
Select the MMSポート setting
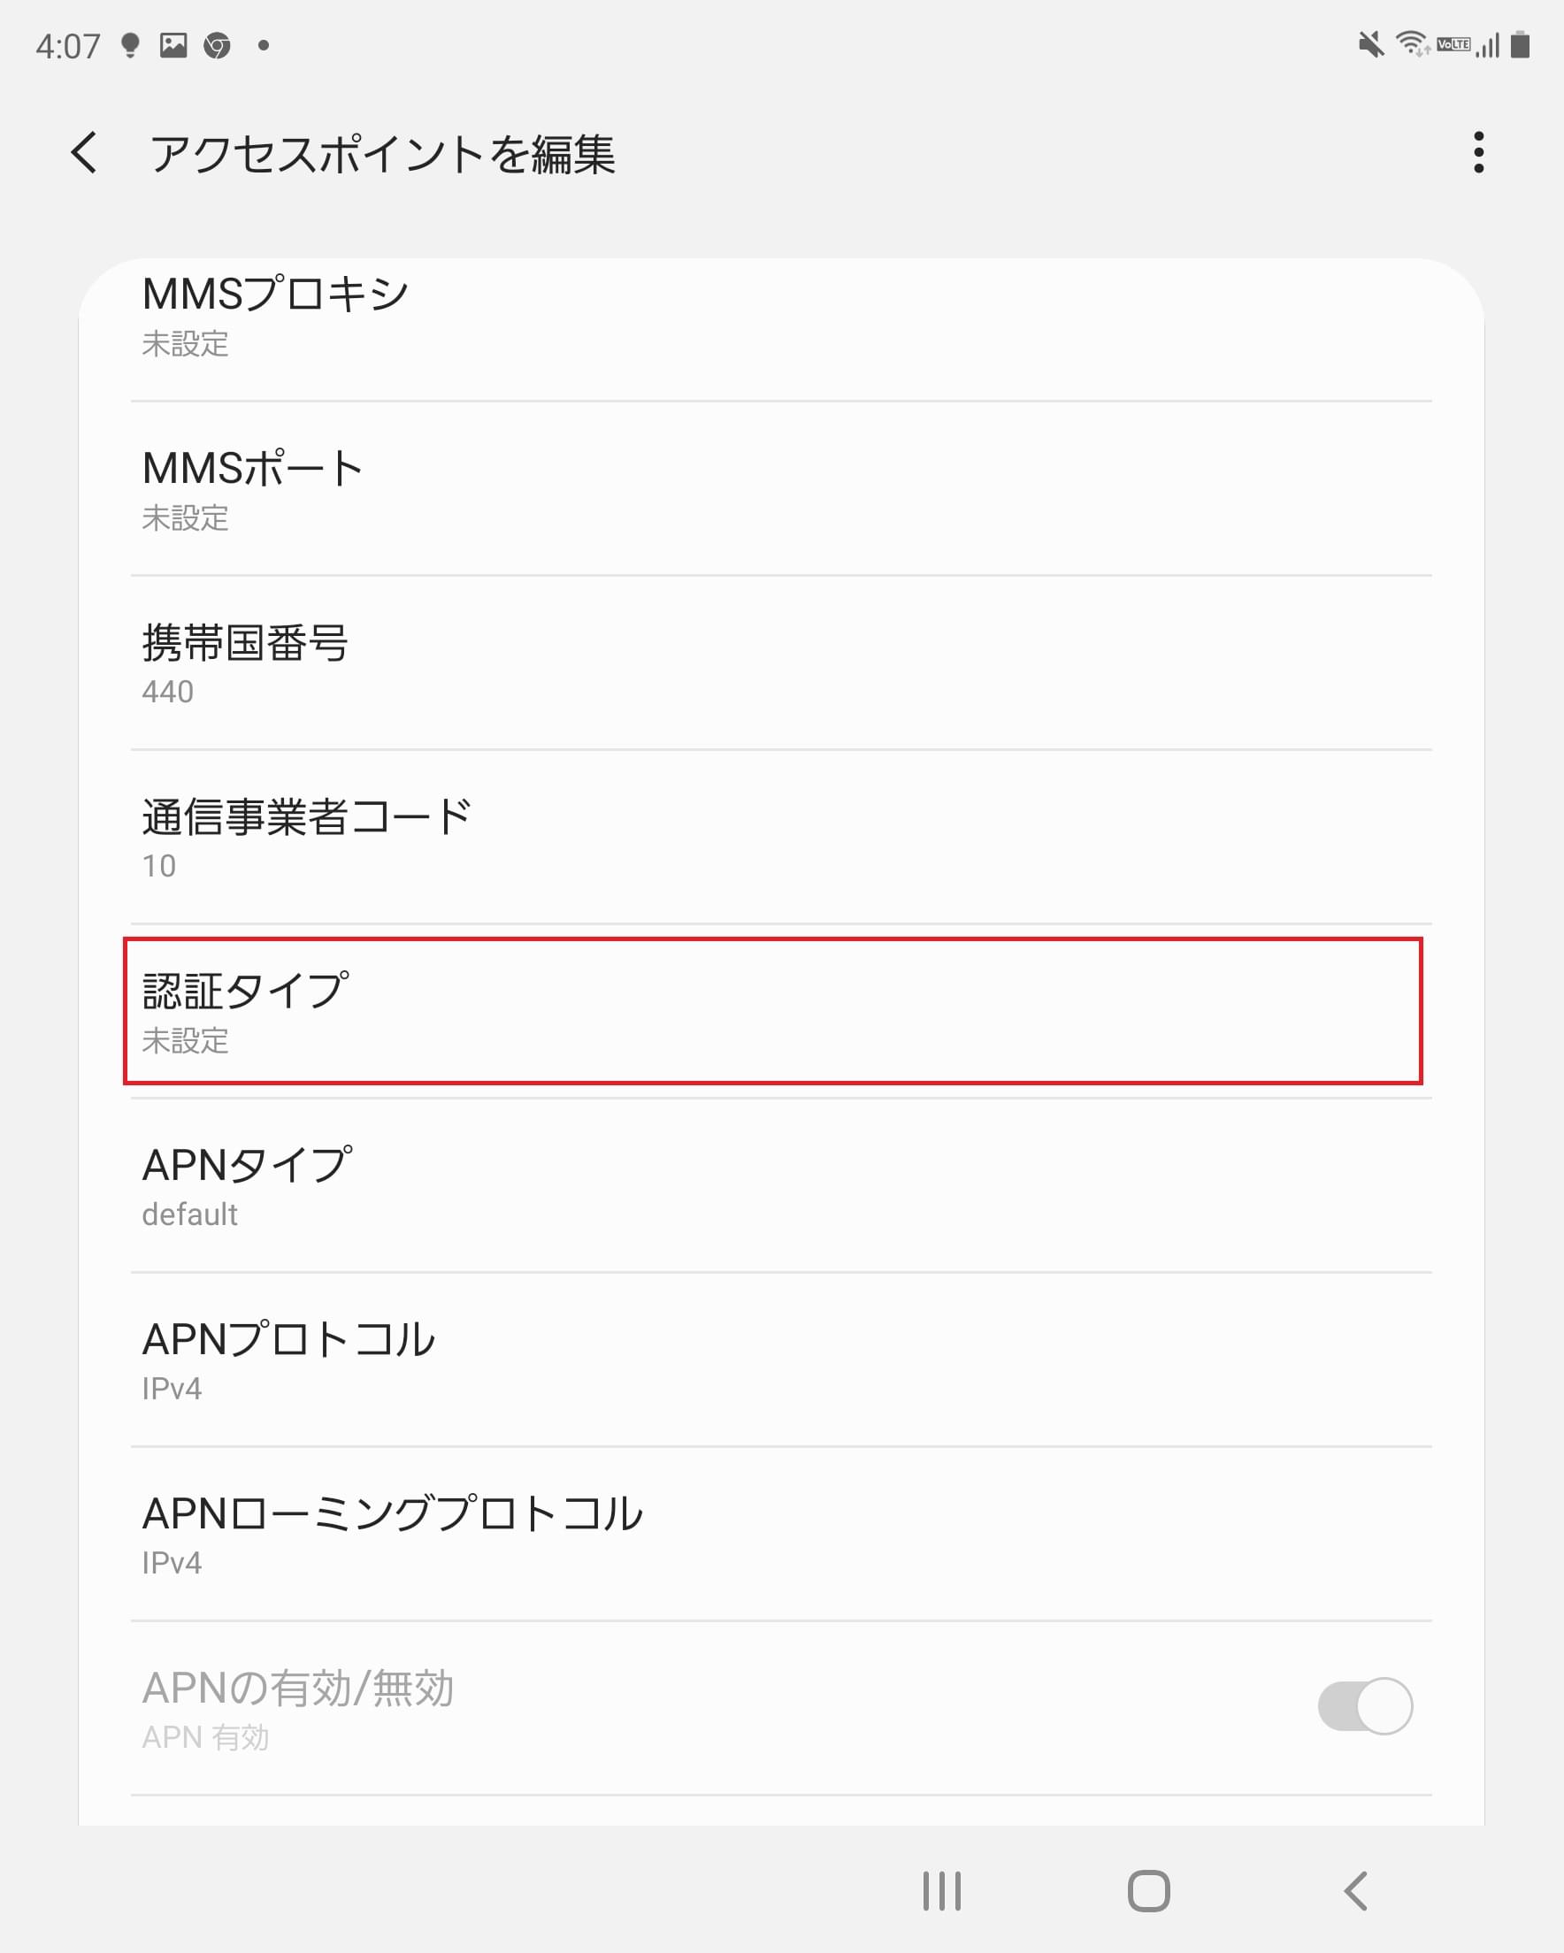[781, 489]
